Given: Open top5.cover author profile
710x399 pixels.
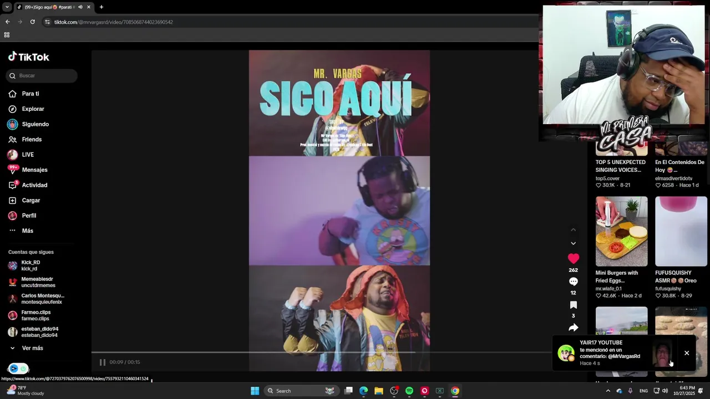Looking at the screenshot, I should click(607, 178).
